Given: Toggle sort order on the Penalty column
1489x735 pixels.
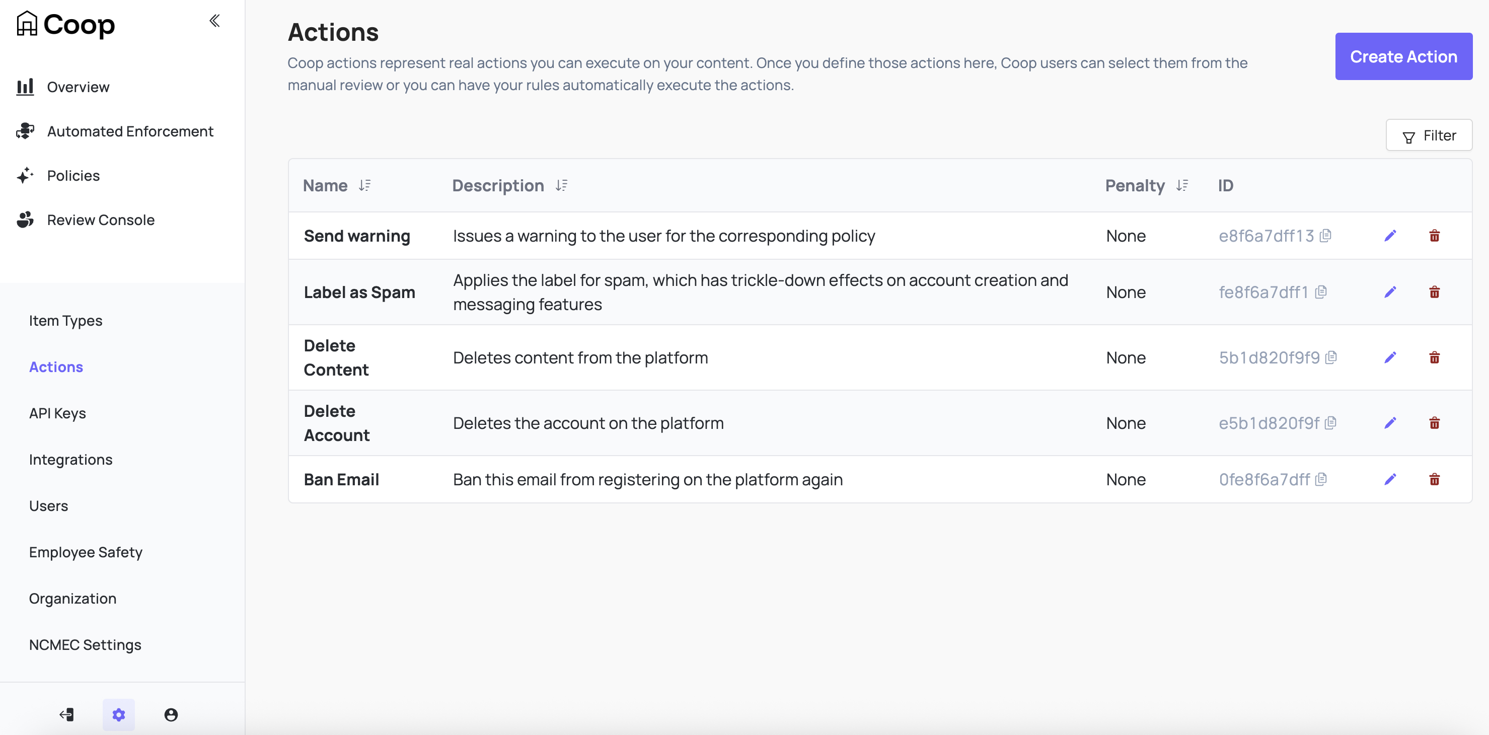Looking at the screenshot, I should [x=1182, y=185].
